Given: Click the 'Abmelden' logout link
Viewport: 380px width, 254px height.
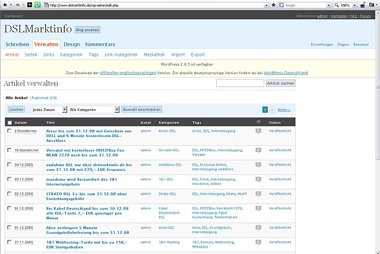Looking at the screenshot, I should [339, 16].
